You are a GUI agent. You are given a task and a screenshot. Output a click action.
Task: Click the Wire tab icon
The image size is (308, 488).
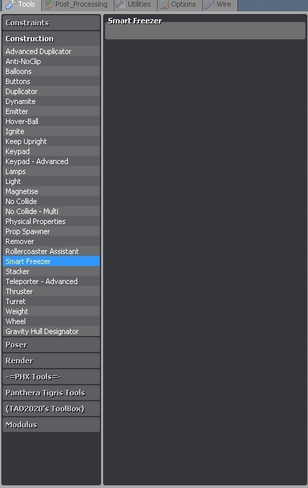pyautogui.click(x=210, y=5)
